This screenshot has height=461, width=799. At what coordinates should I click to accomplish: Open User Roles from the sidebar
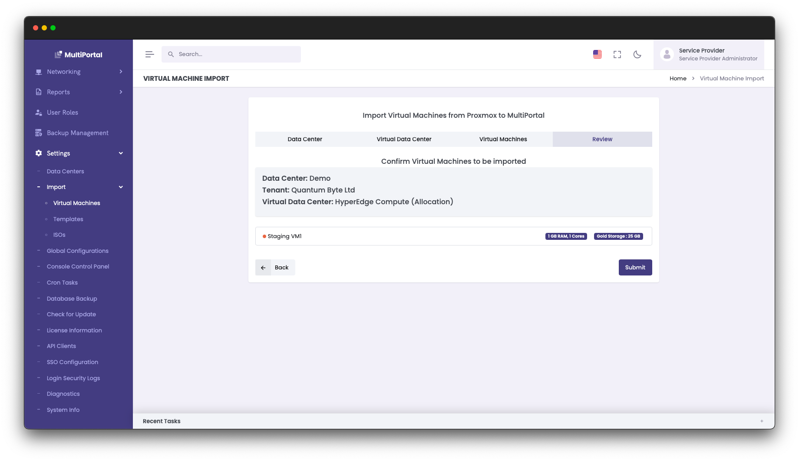62,112
